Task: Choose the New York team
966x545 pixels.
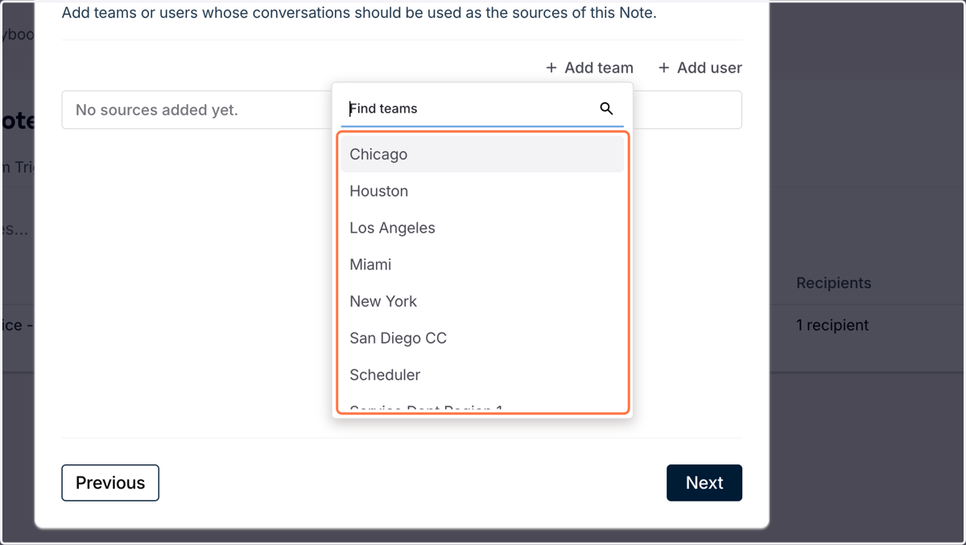Action: [482, 301]
